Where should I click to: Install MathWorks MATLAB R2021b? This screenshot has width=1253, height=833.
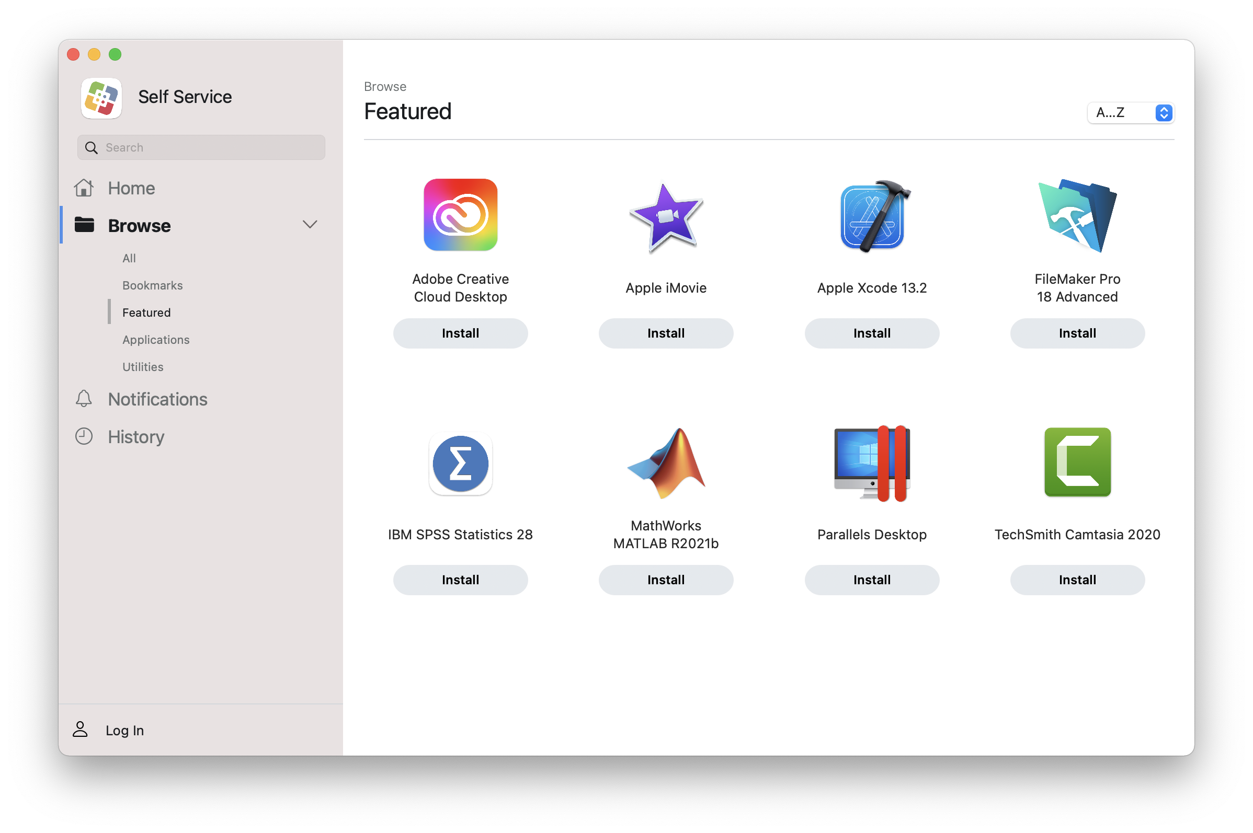pos(666,580)
